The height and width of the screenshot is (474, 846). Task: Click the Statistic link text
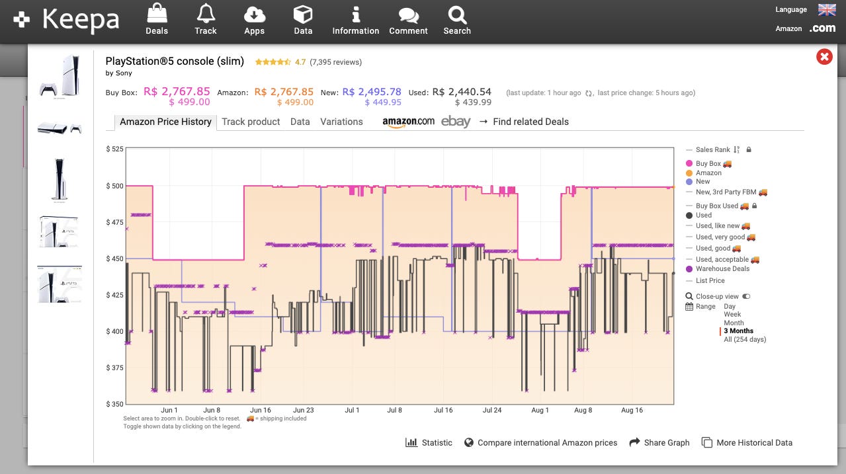[437, 443]
